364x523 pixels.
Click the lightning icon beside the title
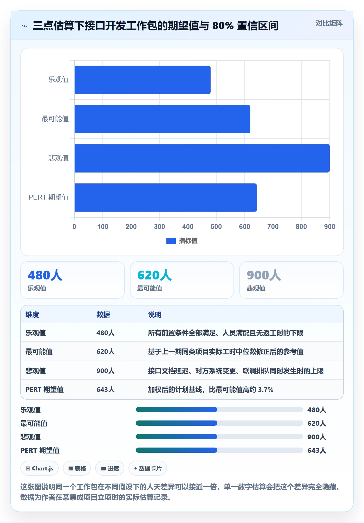click(25, 26)
